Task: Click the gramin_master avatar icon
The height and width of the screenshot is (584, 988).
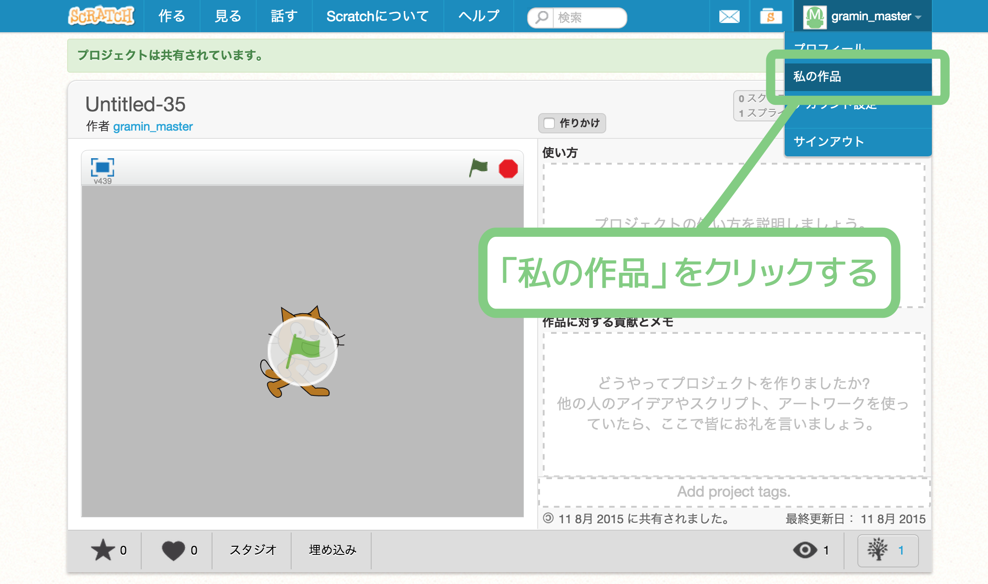Action: coord(815,17)
